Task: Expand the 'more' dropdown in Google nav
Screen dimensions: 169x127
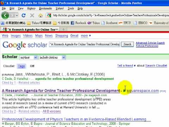Action: tap(86, 36)
